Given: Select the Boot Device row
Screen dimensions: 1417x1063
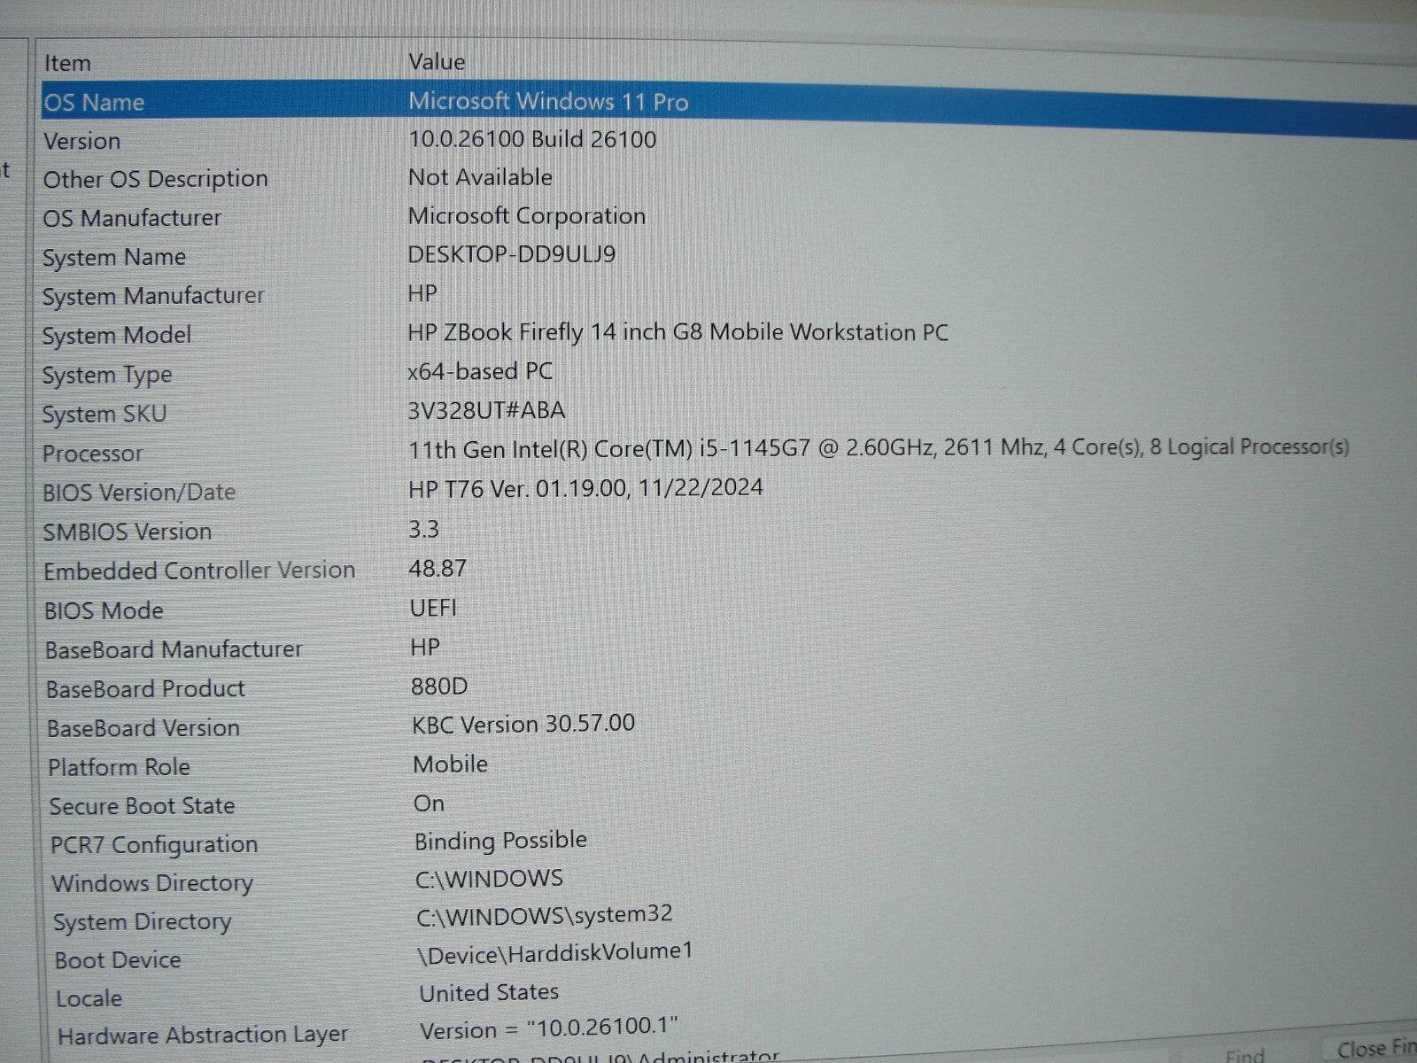Looking at the screenshot, I should click(266, 958).
